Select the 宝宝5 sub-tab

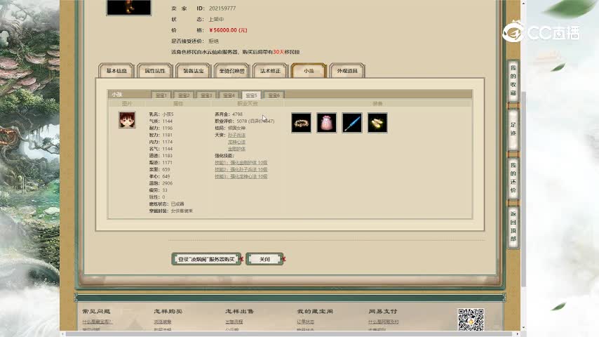[251, 95]
